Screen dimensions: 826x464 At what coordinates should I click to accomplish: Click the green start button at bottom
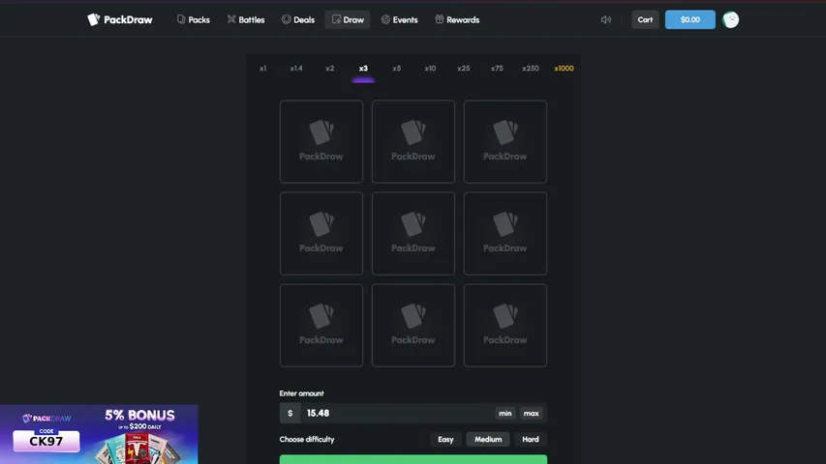[x=413, y=460]
